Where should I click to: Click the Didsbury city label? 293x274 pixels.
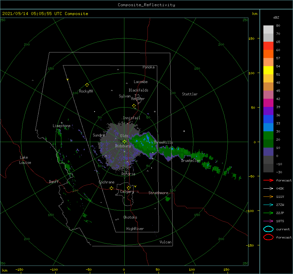pos(123,146)
